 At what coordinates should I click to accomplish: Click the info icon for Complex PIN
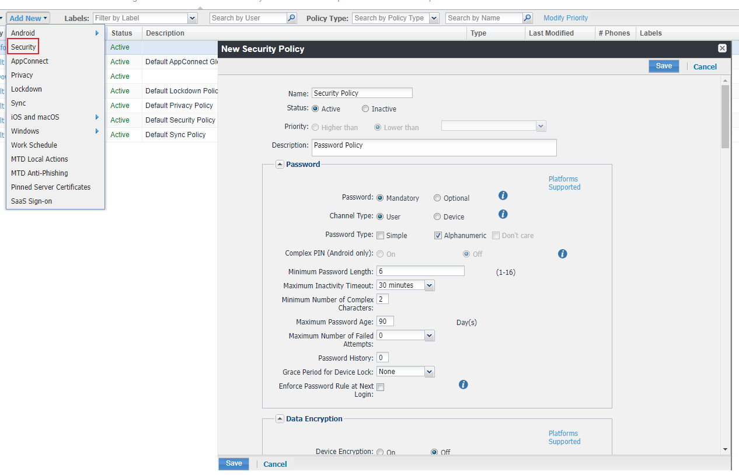[x=562, y=254]
